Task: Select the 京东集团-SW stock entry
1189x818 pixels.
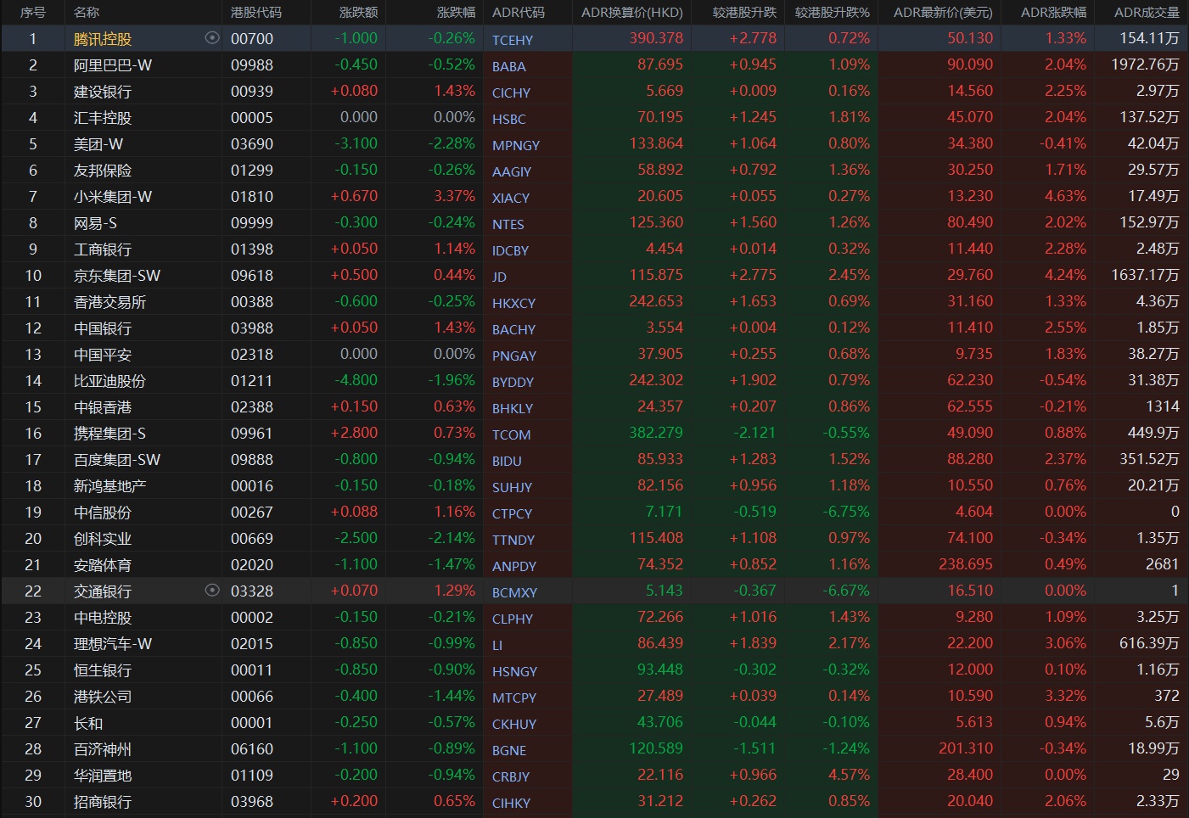Action: 116,276
